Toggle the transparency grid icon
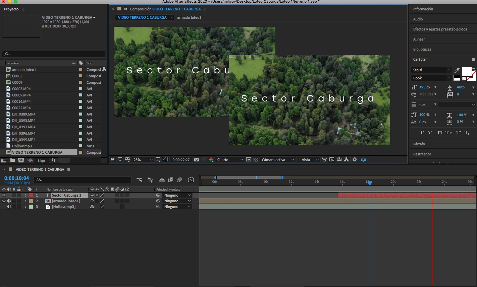 click(256, 160)
